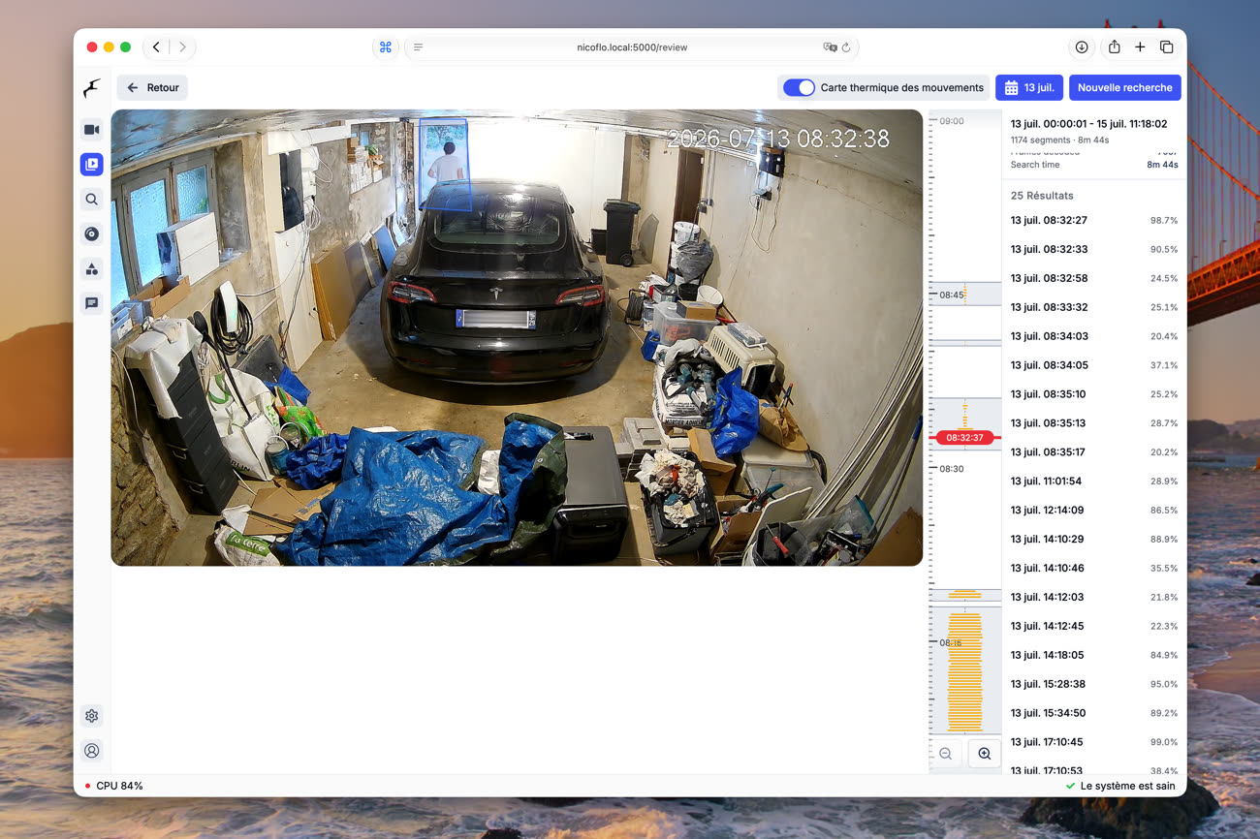Open Safari downloads icon
This screenshot has height=839, width=1260.
pyautogui.click(x=1082, y=47)
